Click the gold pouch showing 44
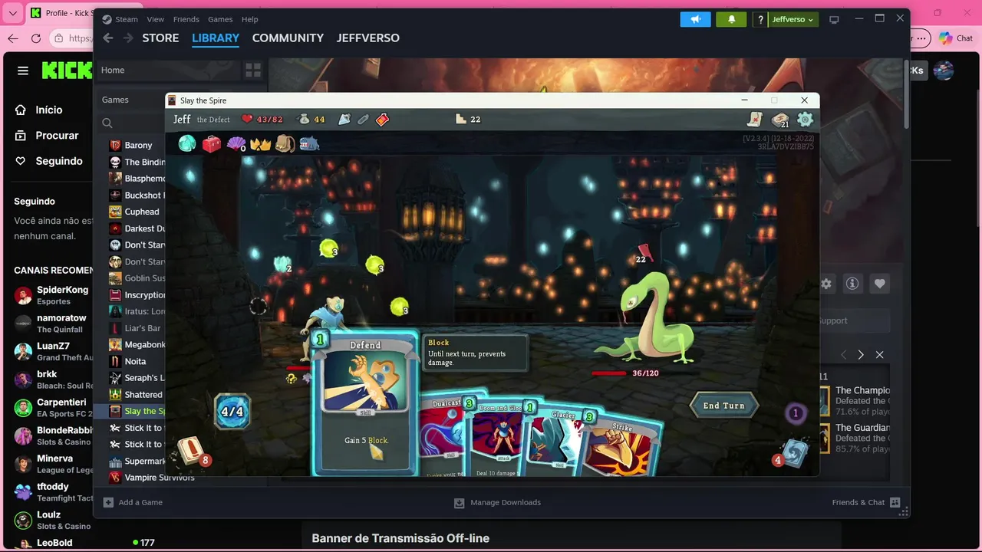 tap(311, 120)
